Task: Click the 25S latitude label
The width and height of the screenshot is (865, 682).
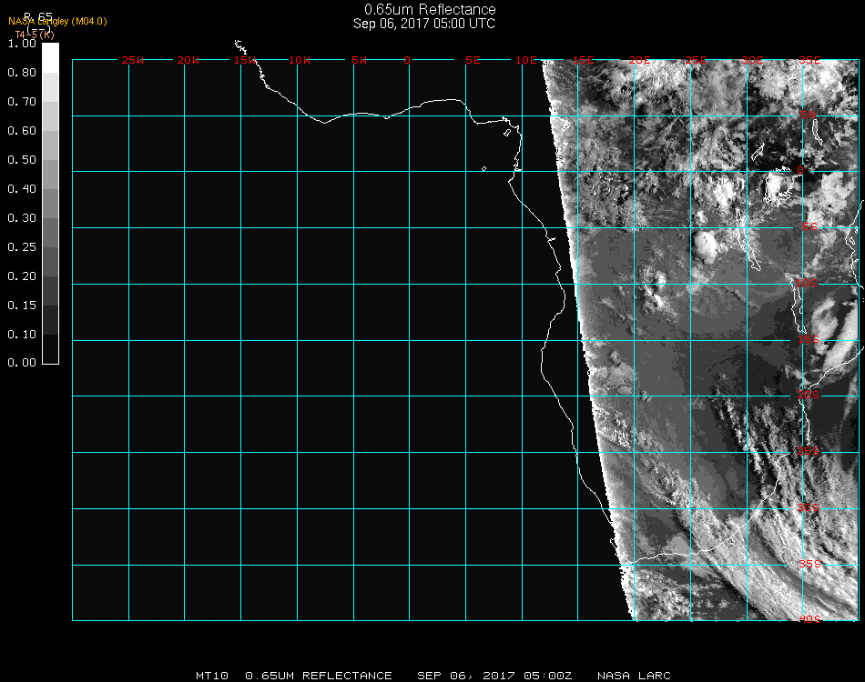Action: pos(809,451)
